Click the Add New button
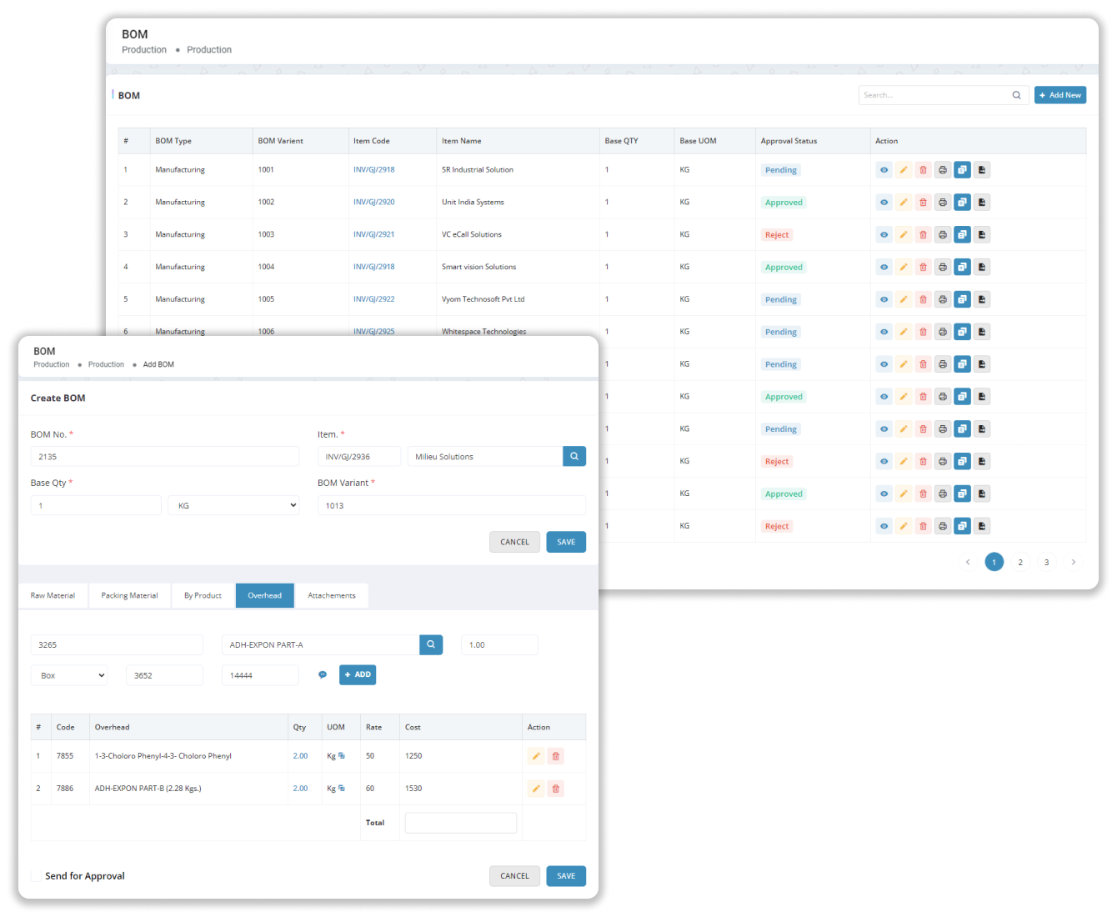Image resolution: width=1117 pixels, height=917 pixels. tap(1059, 95)
